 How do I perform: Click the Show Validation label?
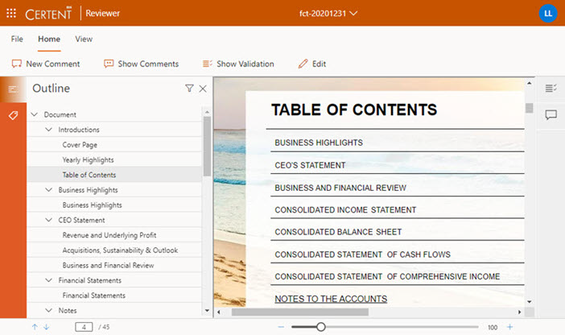[245, 64]
